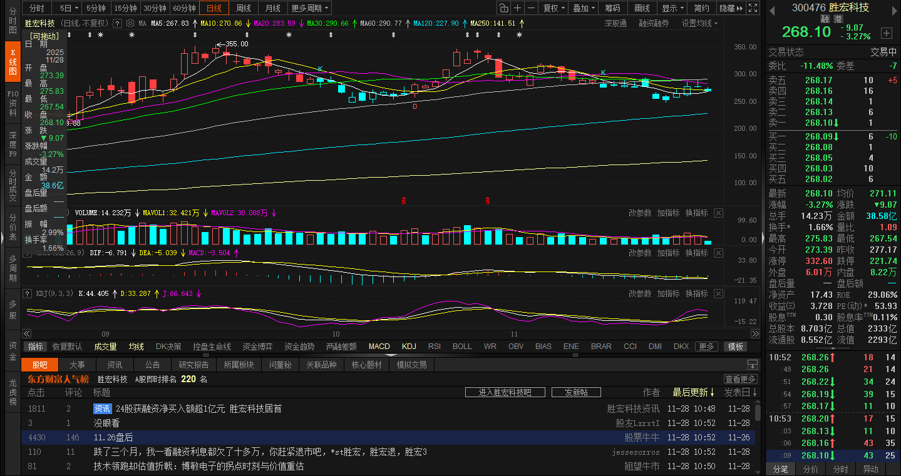Viewport: 901px width, 476px height.
Task: Click 查看更多 button
Action: (740, 379)
